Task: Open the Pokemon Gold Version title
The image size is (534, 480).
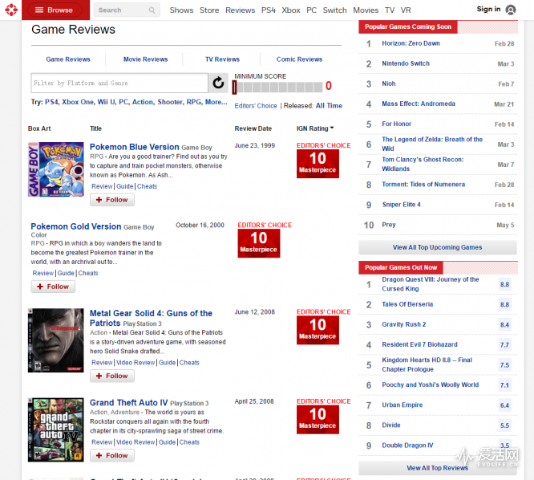Action: pyautogui.click(x=76, y=226)
